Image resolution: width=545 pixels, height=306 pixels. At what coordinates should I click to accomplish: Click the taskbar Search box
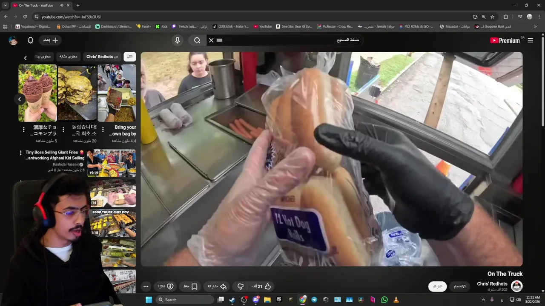tap(185, 300)
